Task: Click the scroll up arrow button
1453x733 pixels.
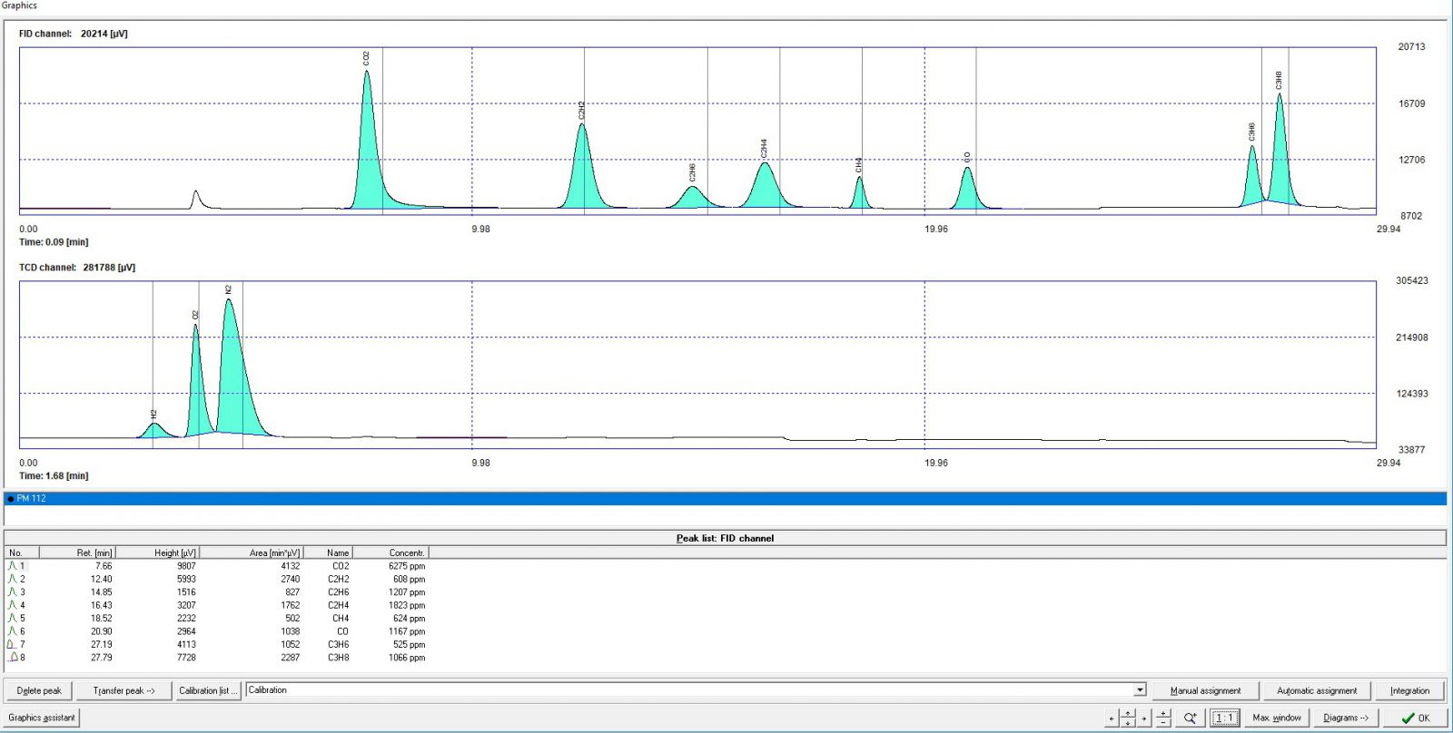Action: (x=1128, y=713)
